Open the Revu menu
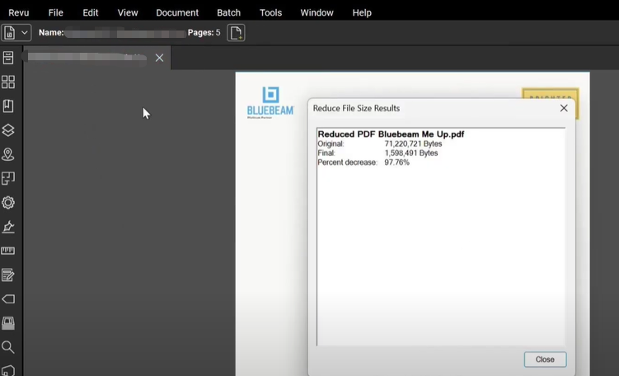619x376 pixels. point(18,12)
